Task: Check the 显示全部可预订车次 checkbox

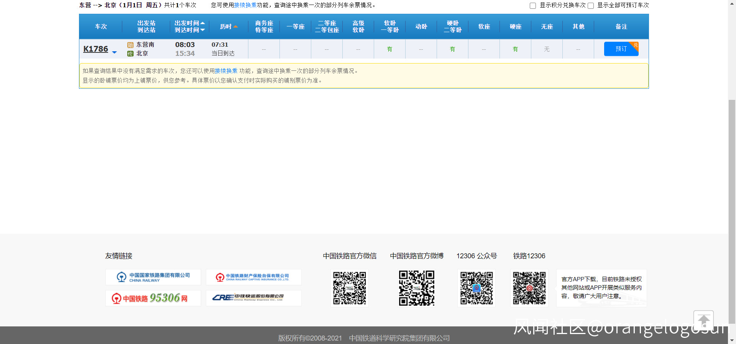Action: point(591,6)
